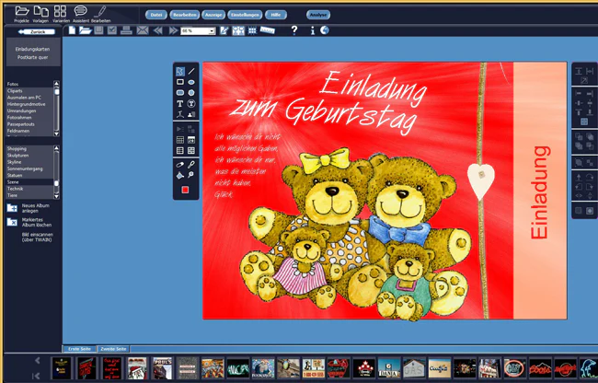Screen dimensions: 598x383
Task: Toggle the ruler display icon
Action: click(x=268, y=29)
